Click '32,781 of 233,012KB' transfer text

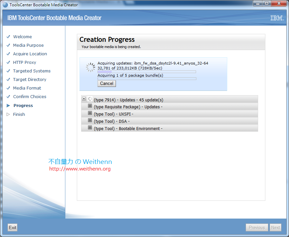pos(130,68)
